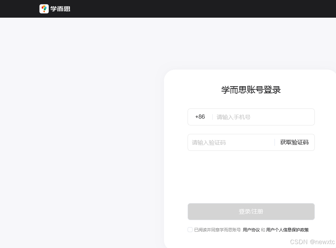Tick the 已阅读并同意 agreement checkbox
This screenshot has height=248, width=336.
(190, 230)
